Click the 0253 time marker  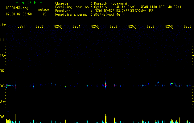58,26
